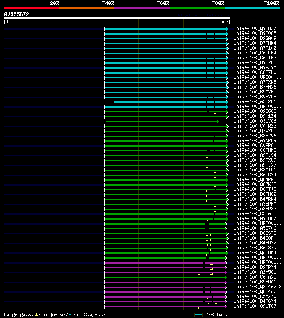The height and width of the screenshot is (318, 284).
Task: Open the UniRef100_Q6ZGM4 entry
Action: [255, 252]
